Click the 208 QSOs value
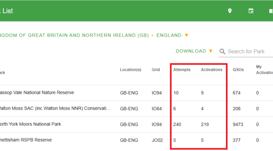This screenshot has width=273, height=151. 236,109
